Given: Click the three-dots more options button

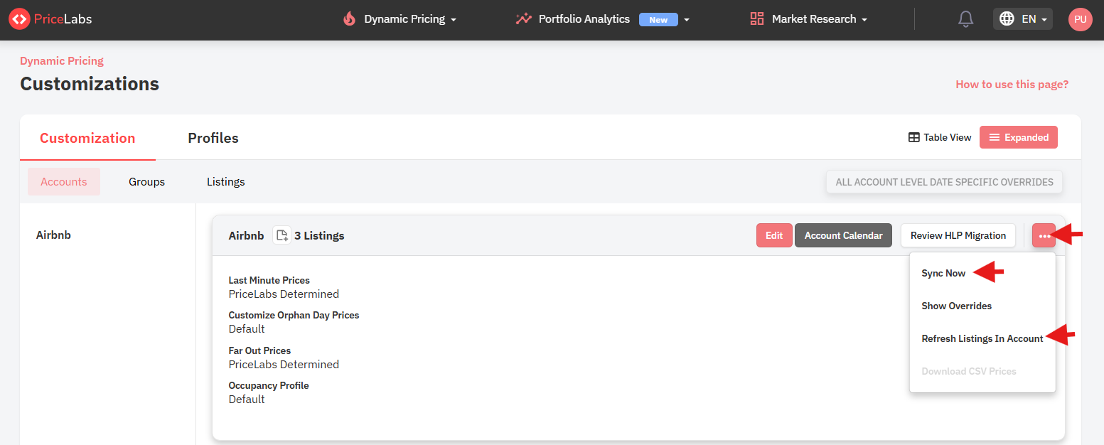Looking at the screenshot, I should 1044,235.
